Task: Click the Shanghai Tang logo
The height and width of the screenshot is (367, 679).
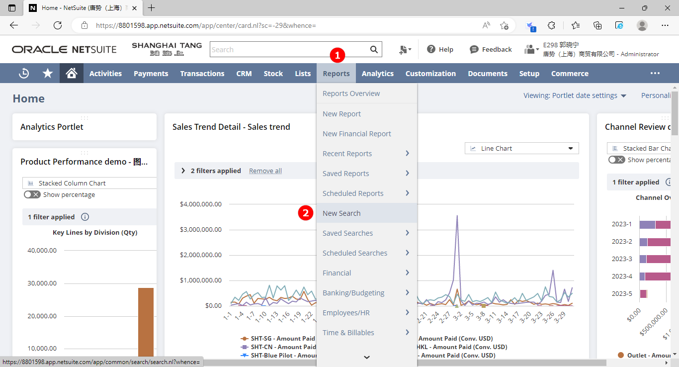Action: tap(167, 49)
